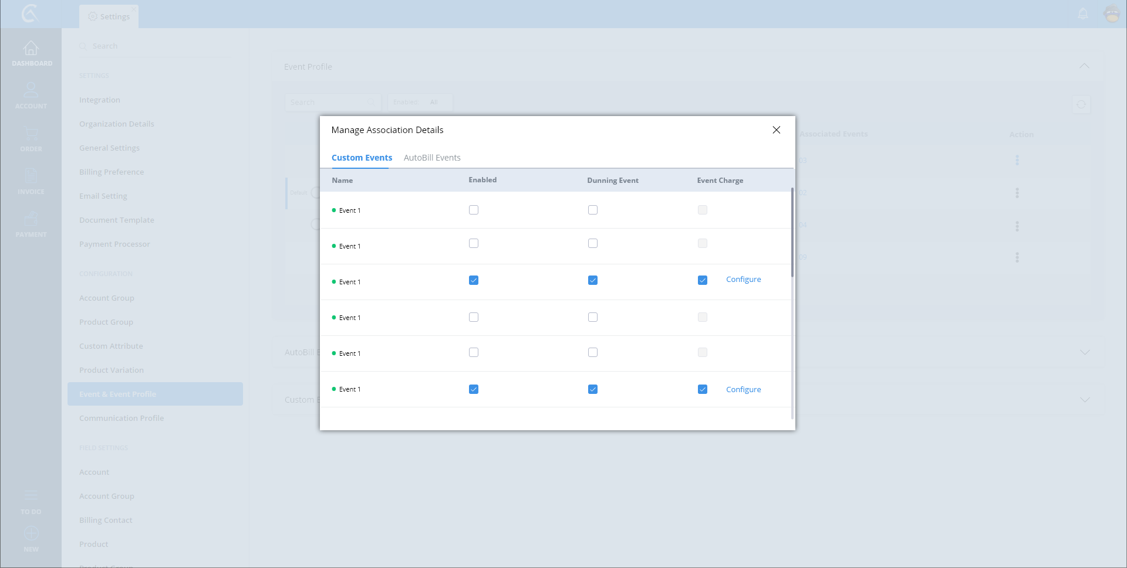Open the Order cart icon
Screen dimensions: 1127x568
click(x=31, y=134)
